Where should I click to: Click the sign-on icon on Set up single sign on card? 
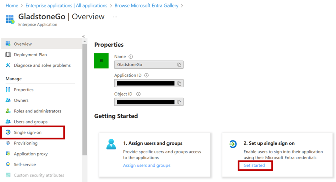coord(233,144)
